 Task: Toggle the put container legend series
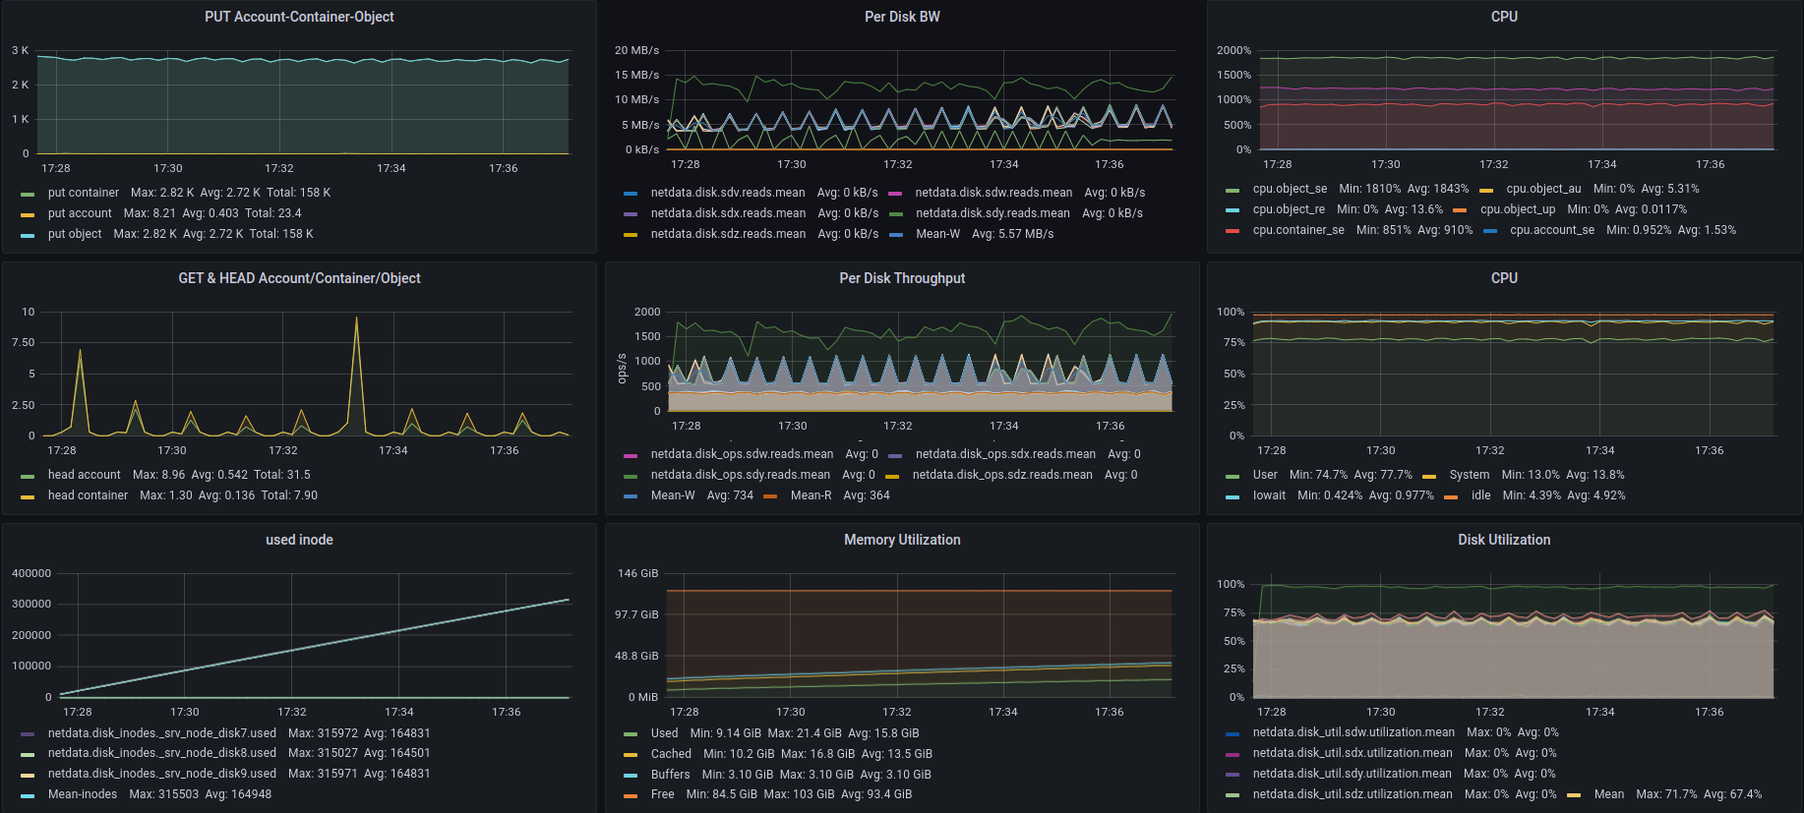tap(83, 193)
